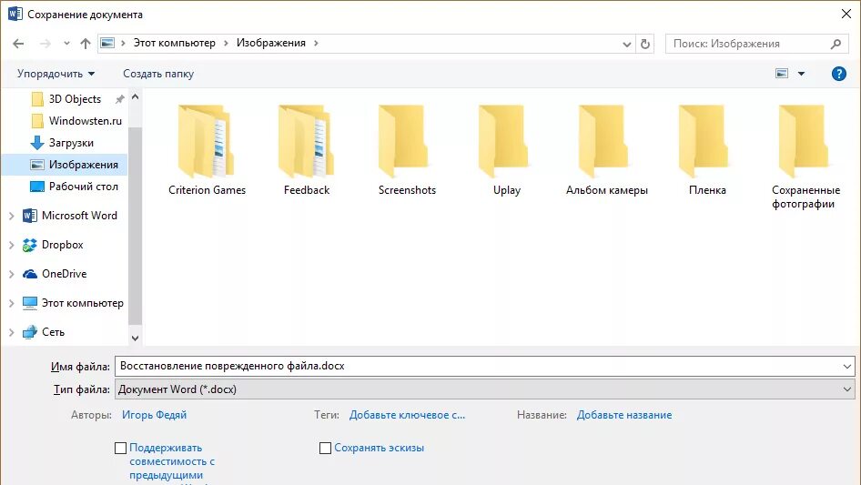Expand the Microsoft Word node

(12, 216)
